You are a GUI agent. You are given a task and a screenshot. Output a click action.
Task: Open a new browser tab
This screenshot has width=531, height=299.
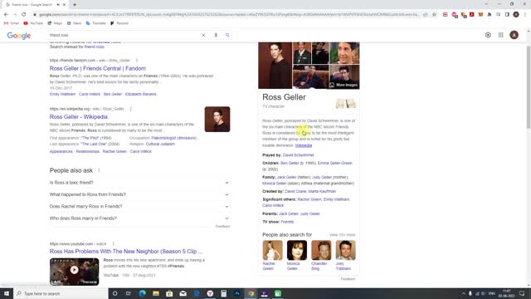point(75,5)
